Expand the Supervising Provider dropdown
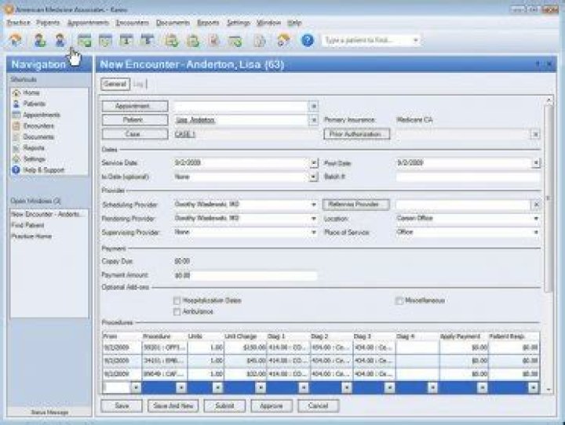 point(313,232)
